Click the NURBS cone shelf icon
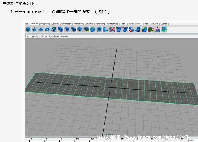Image resolution: width=198 pixels, height=142 pixels. (35, 29)
